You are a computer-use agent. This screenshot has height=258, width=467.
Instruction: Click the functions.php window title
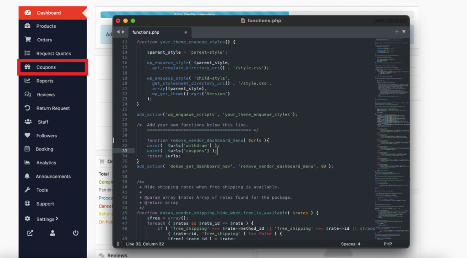coord(264,20)
